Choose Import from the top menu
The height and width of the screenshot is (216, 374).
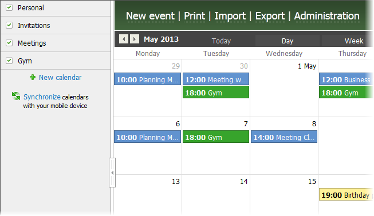[230, 16]
